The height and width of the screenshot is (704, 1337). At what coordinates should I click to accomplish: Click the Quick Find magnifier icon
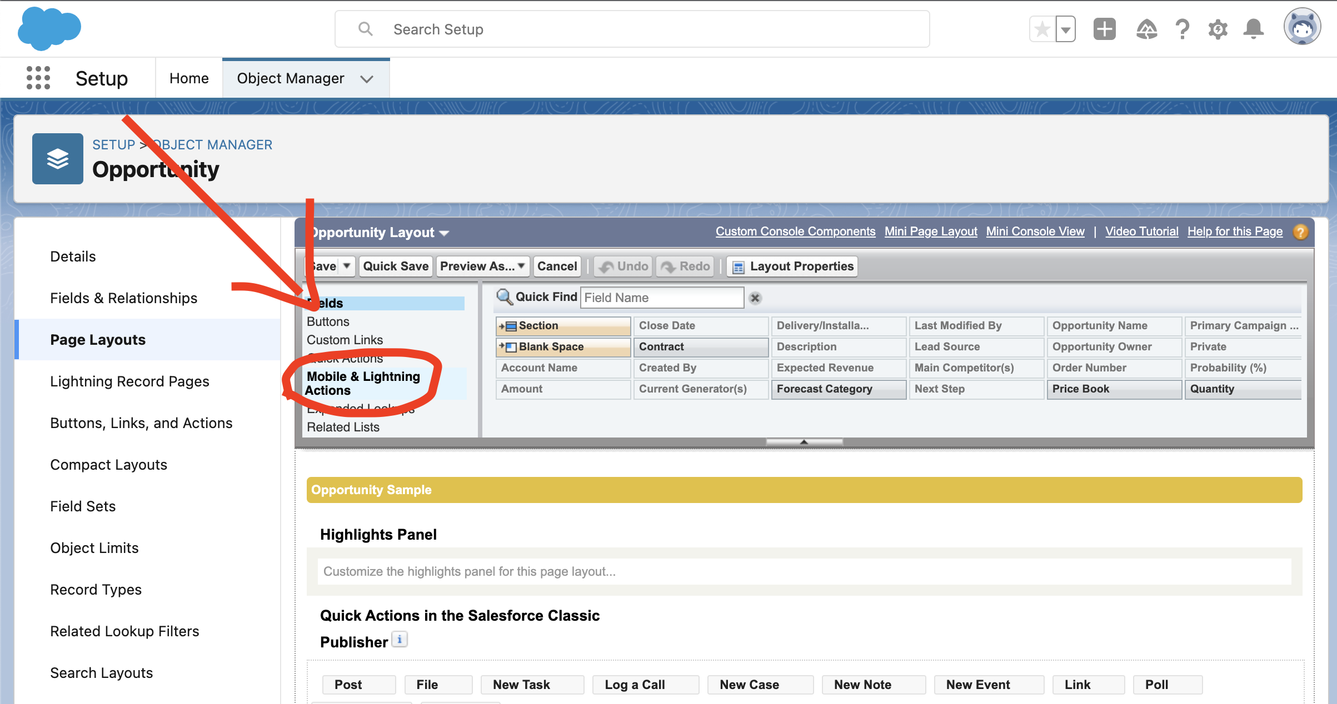(504, 297)
